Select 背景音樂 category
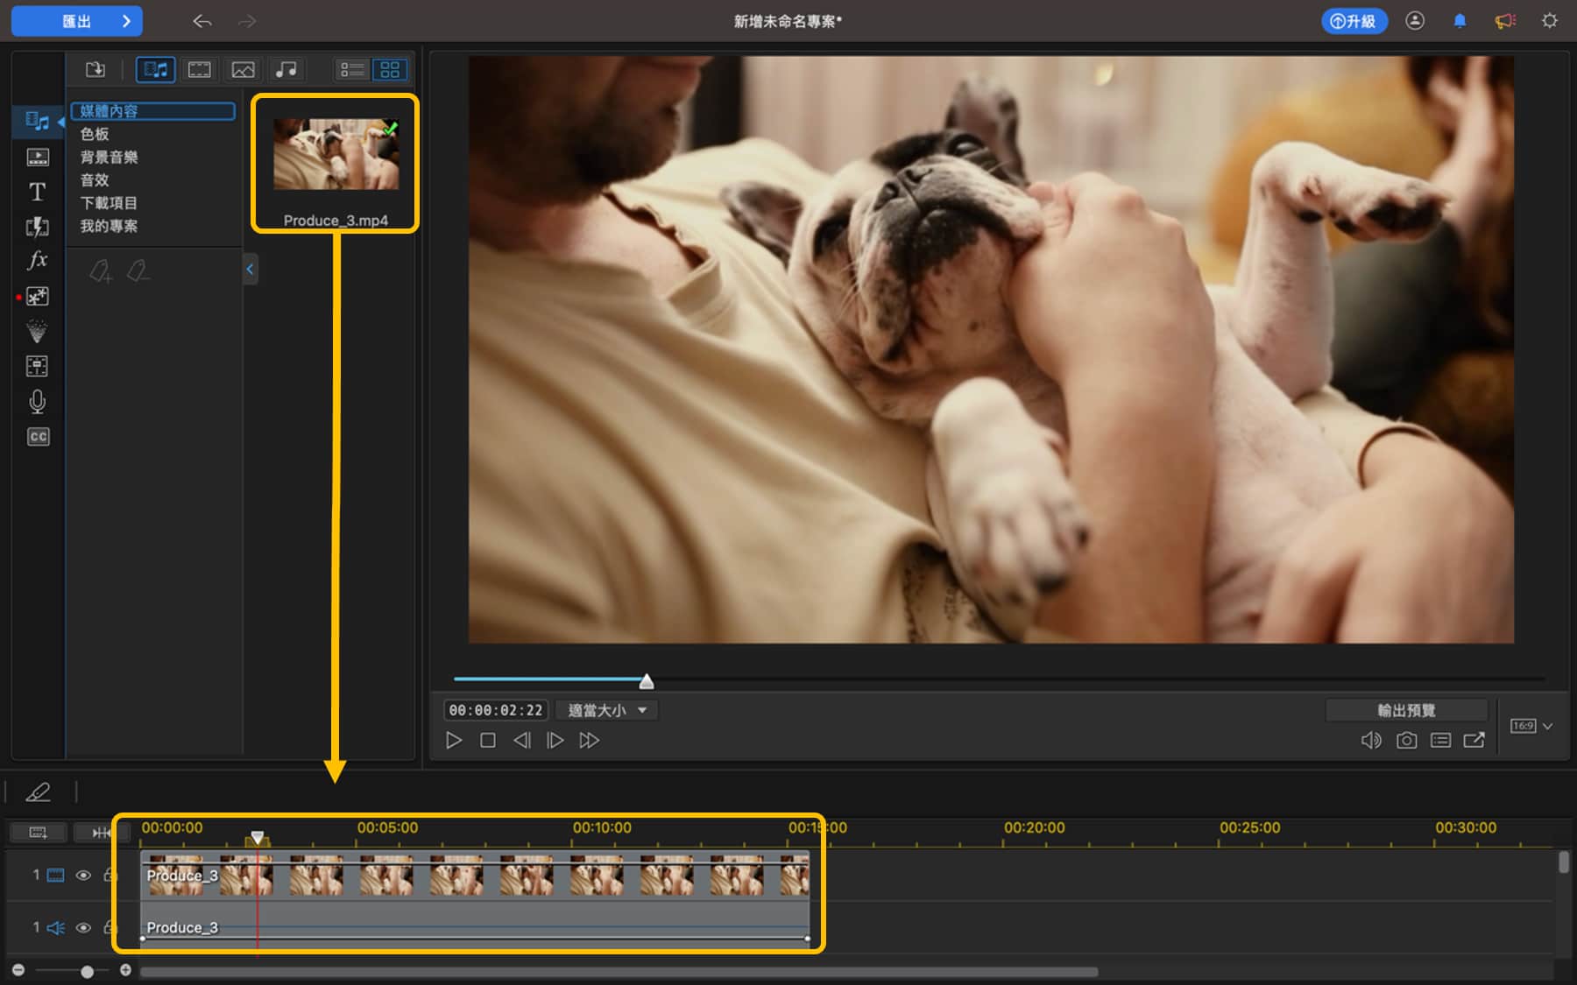1577x985 pixels. click(x=109, y=157)
